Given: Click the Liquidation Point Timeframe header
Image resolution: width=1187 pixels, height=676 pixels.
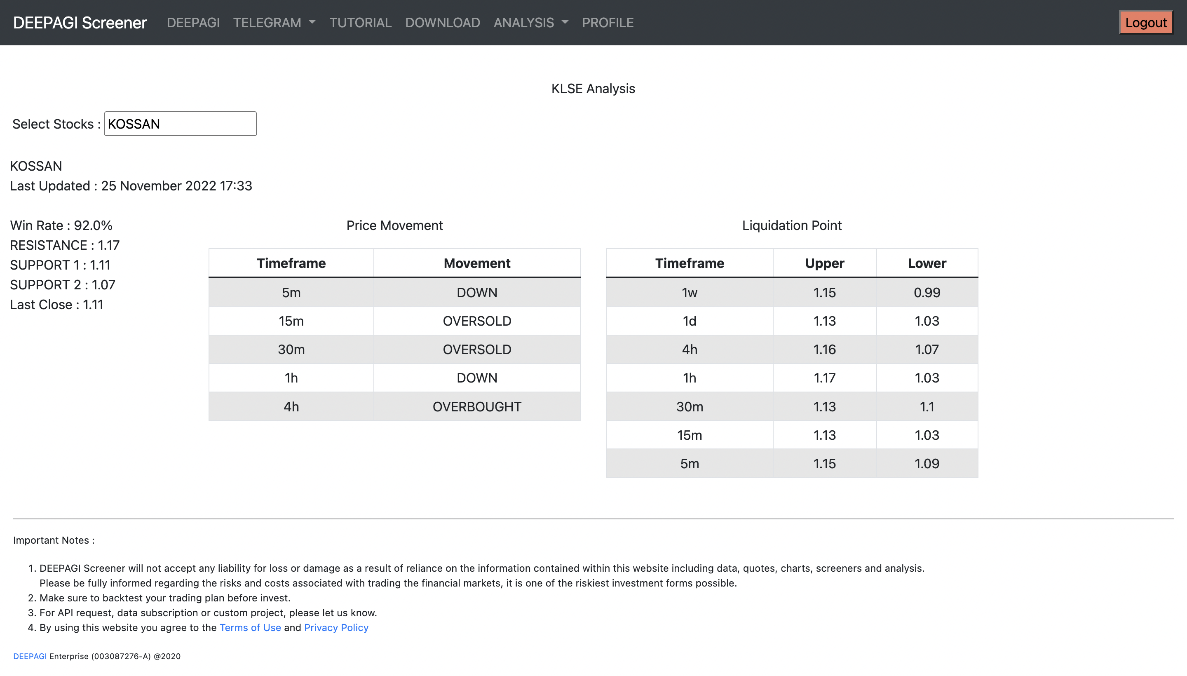Looking at the screenshot, I should 690,263.
